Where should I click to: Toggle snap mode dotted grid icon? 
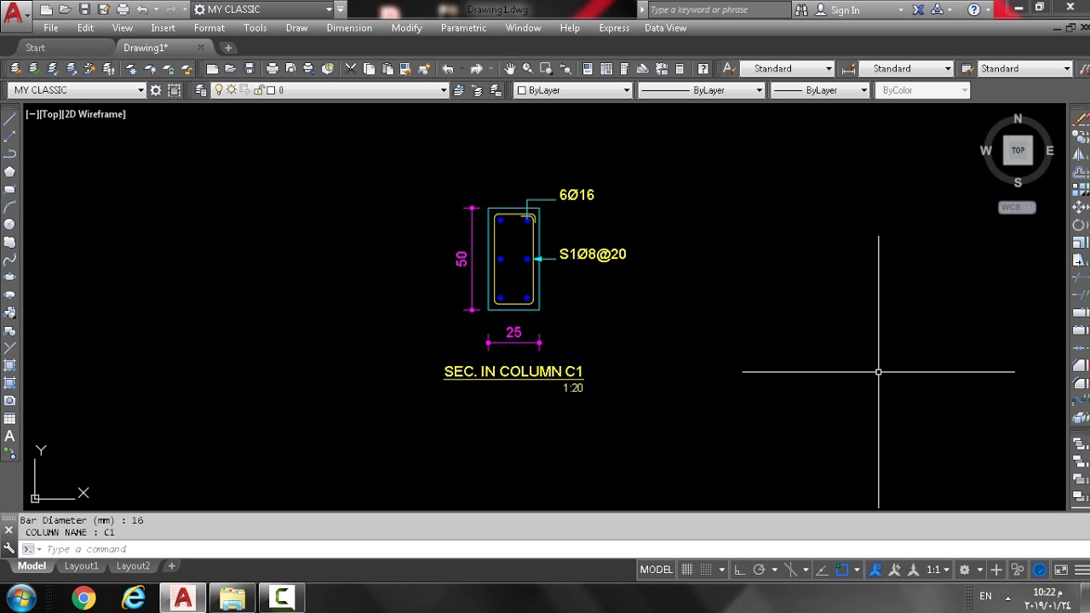pyautogui.click(x=706, y=570)
